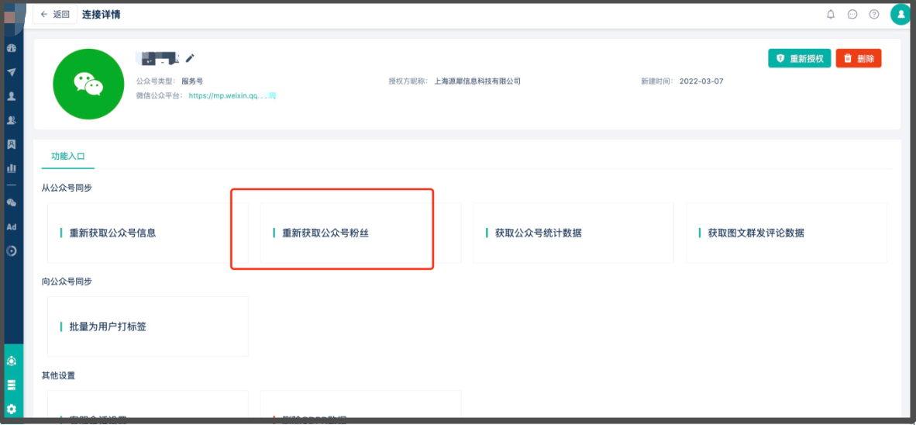
Task: Open the bar chart analytics icon
Action: (x=11, y=168)
